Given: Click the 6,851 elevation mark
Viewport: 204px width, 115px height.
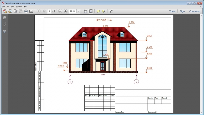Looking at the screenshot, I should (149, 36).
